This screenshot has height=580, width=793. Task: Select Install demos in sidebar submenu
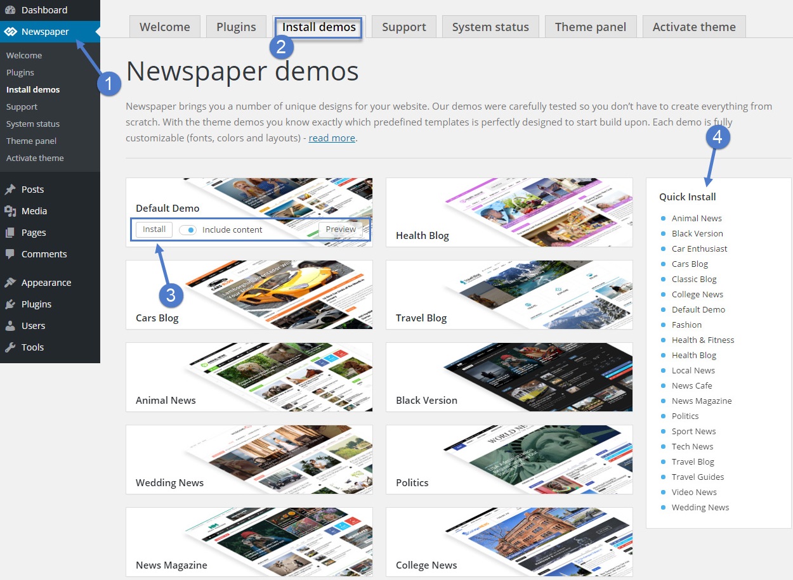tap(33, 89)
